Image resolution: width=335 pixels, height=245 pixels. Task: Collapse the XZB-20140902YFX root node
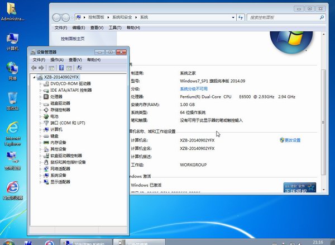(x=34, y=77)
